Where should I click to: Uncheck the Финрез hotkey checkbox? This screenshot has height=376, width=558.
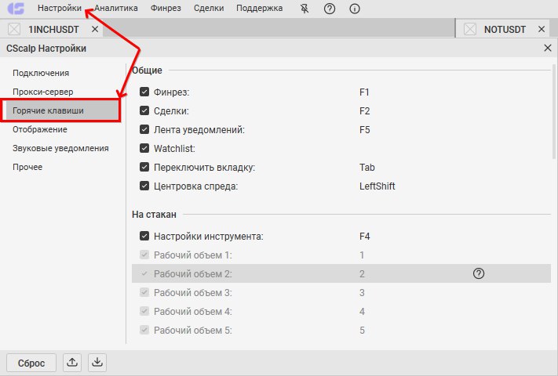click(x=144, y=92)
